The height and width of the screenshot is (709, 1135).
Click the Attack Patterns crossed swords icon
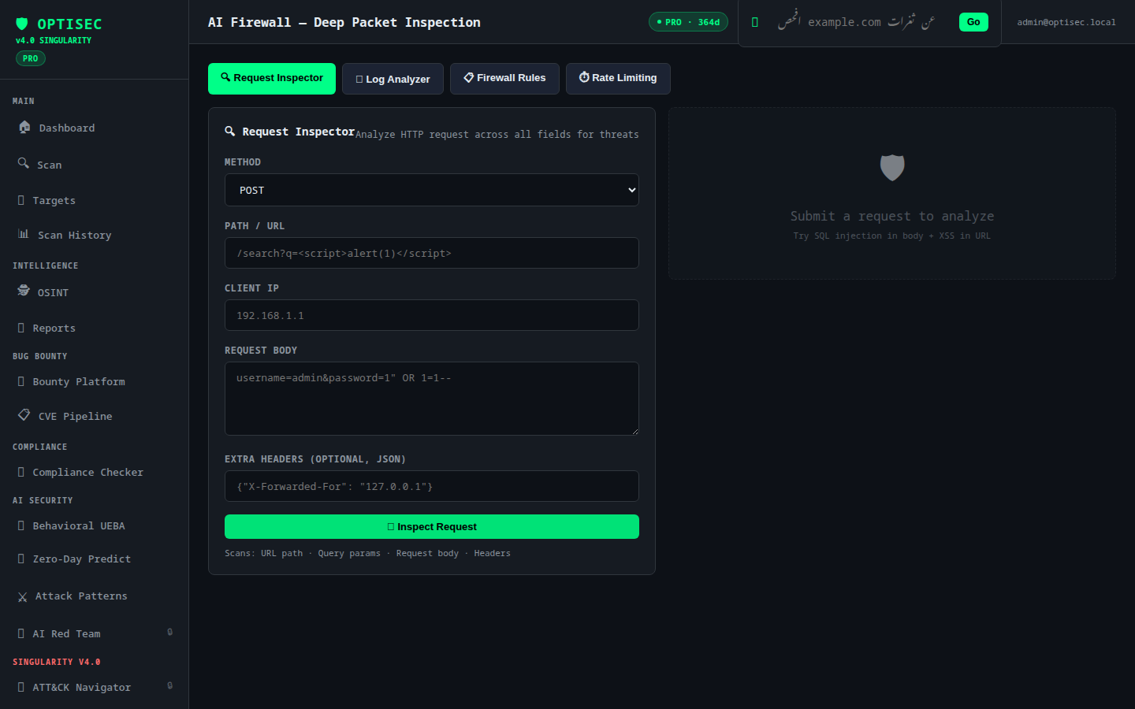click(22, 597)
